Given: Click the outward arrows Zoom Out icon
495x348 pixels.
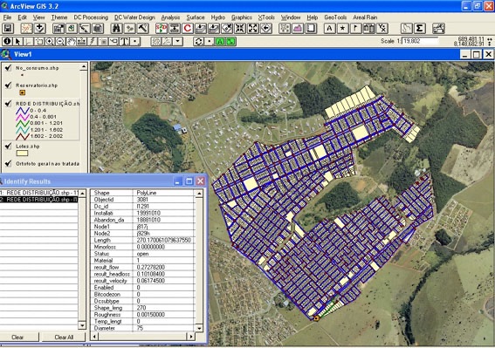Looking at the screenshot, I should pyautogui.click(x=253, y=29).
